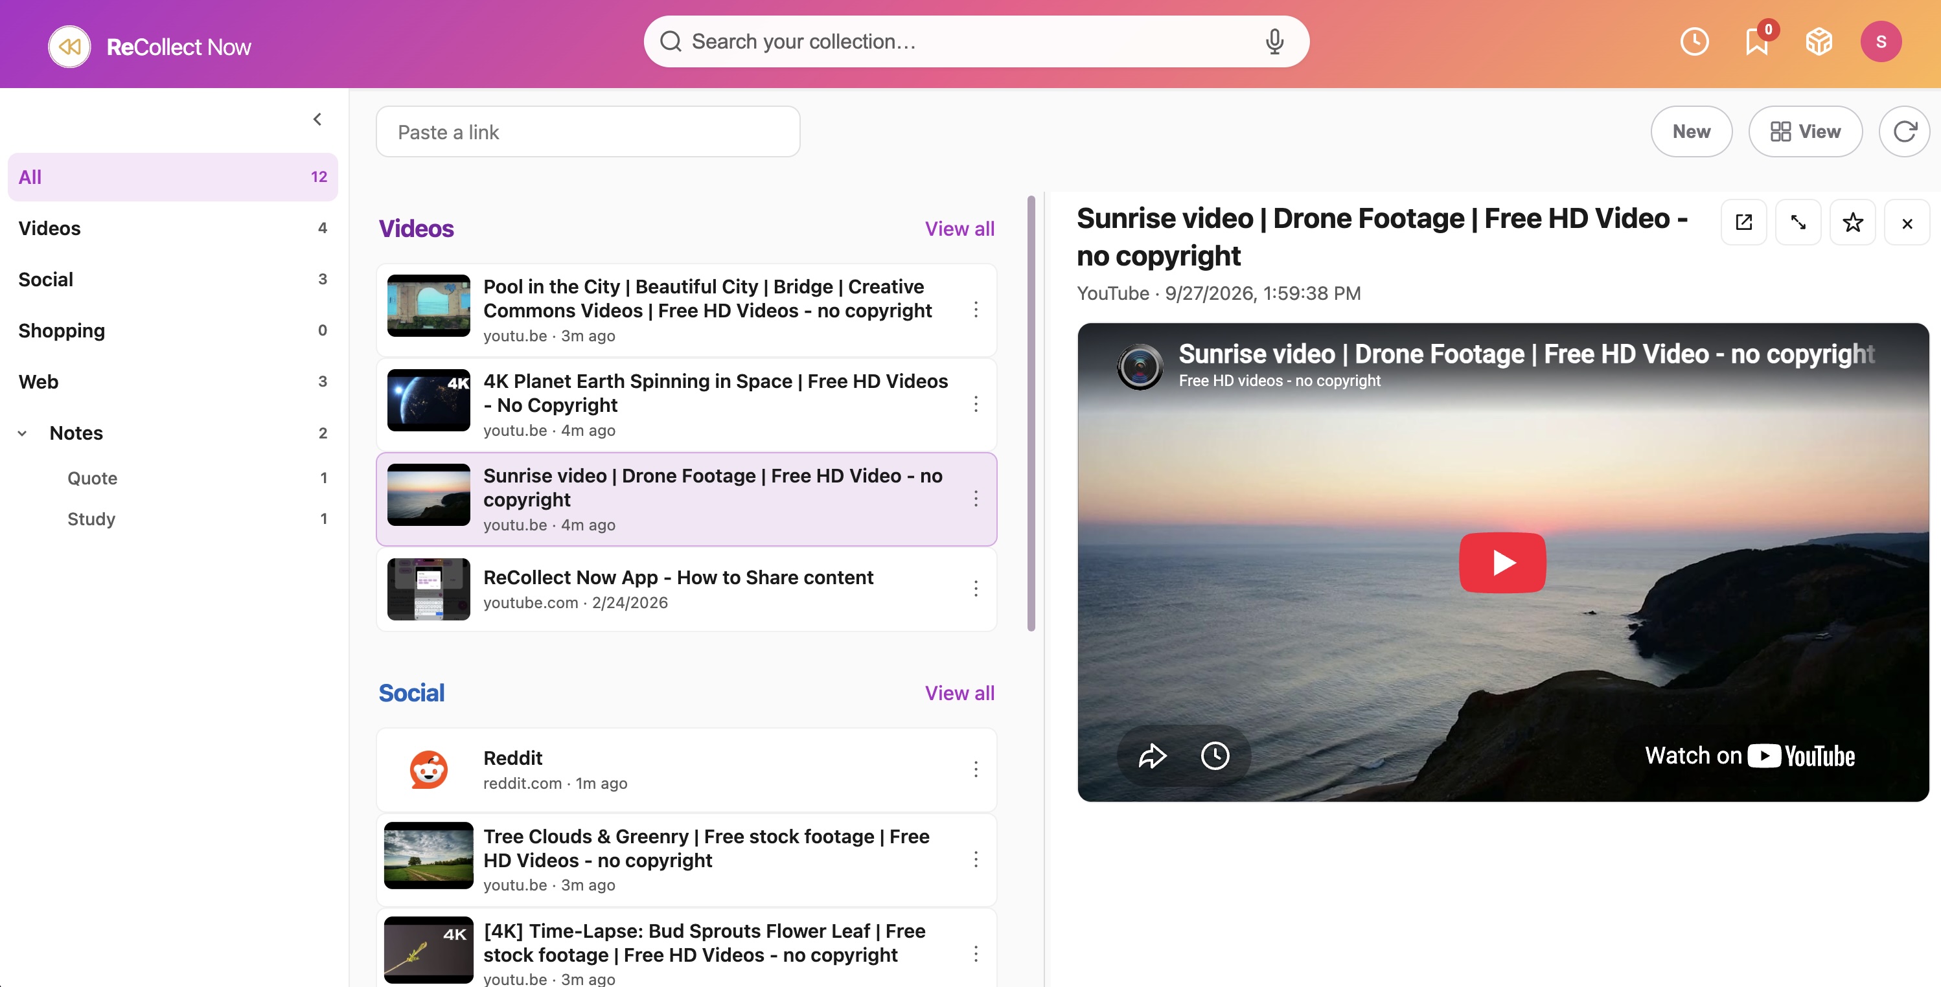Open Pool in the City video thumbnail
The width and height of the screenshot is (1941, 987).
tap(428, 305)
